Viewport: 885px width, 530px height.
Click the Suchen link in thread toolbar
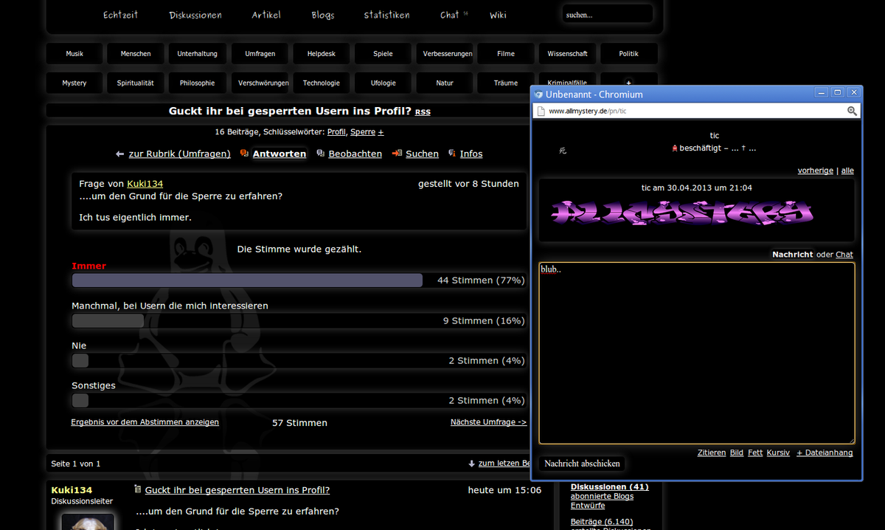[x=422, y=154]
